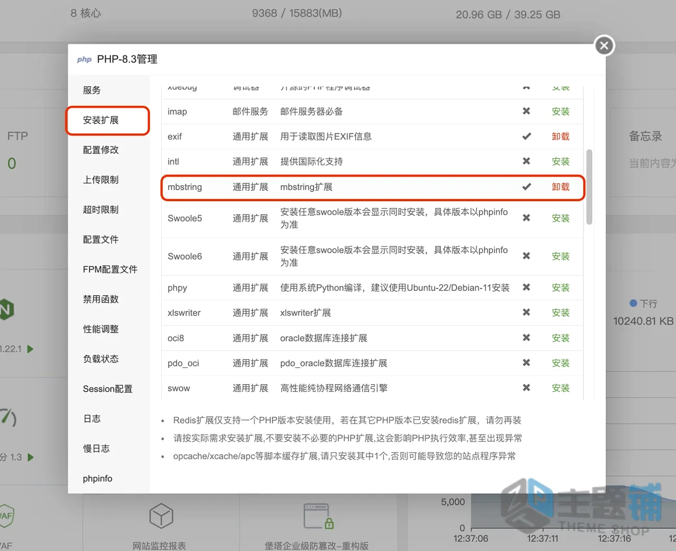Click the xlswriter extension name
The height and width of the screenshot is (551, 676).
(x=184, y=313)
